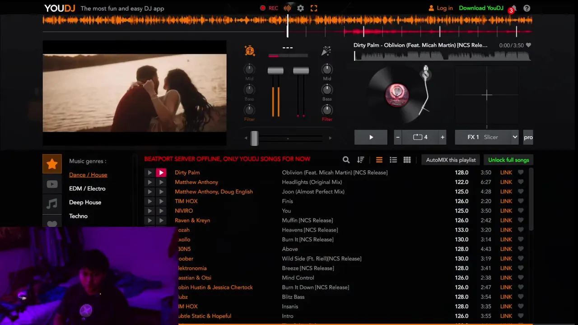This screenshot has width=578, height=325.
Task: Switch to the detailed list view icon
Action: coord(393,160)
